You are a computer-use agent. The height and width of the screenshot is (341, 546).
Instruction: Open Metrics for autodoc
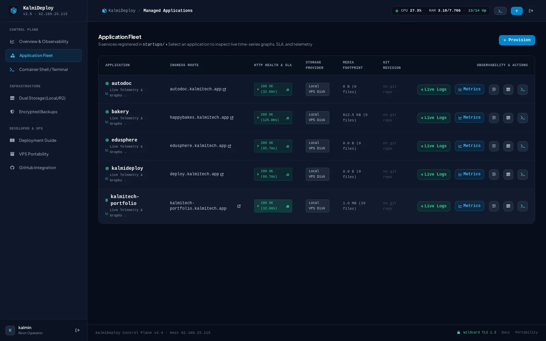[x=469, y=89]
